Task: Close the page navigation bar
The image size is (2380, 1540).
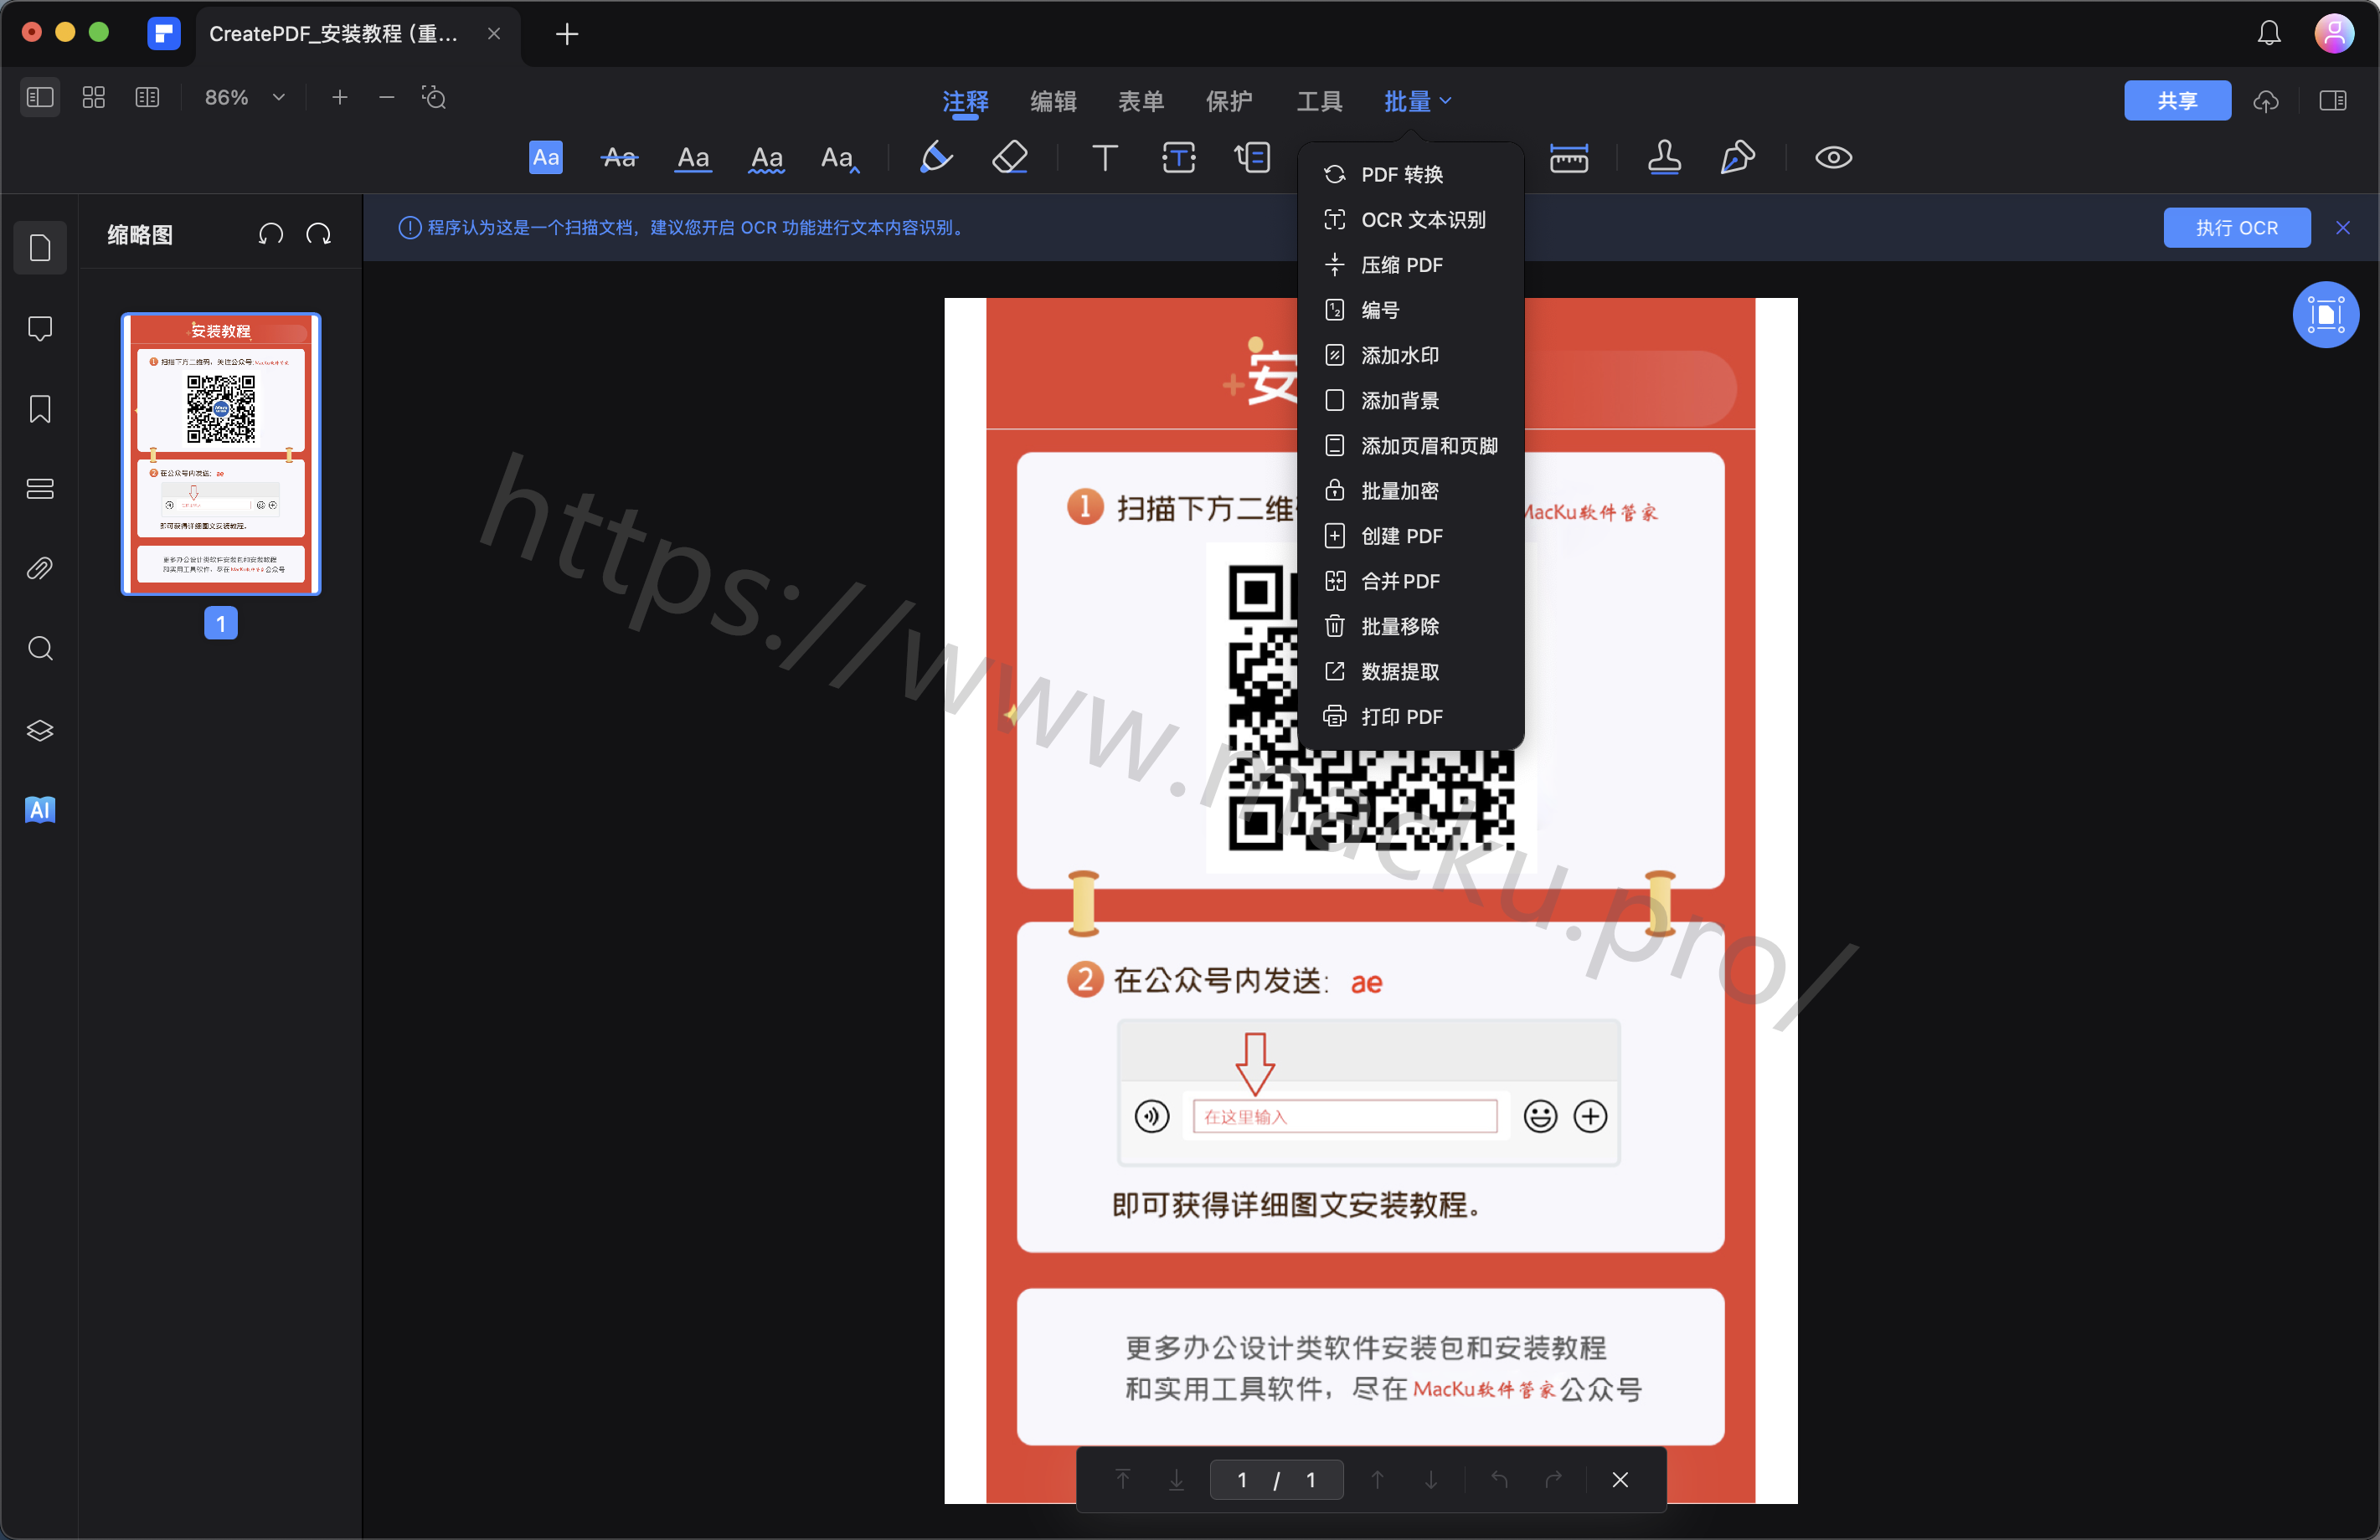Action: coord(1620,1480)
